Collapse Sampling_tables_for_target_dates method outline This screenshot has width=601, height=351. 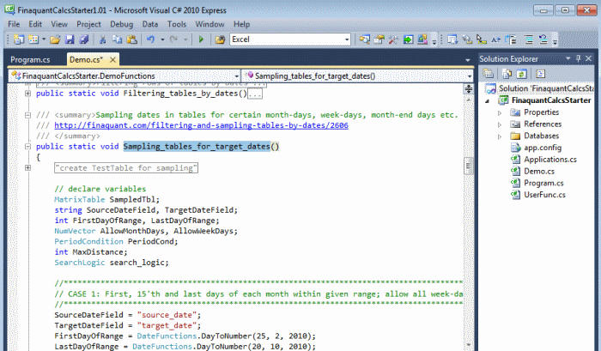click(27, 146)
